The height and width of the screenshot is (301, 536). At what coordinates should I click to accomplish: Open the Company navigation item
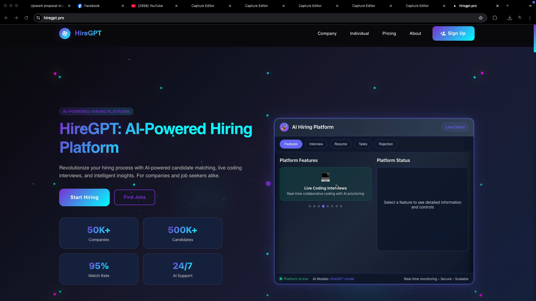(327, 33)
